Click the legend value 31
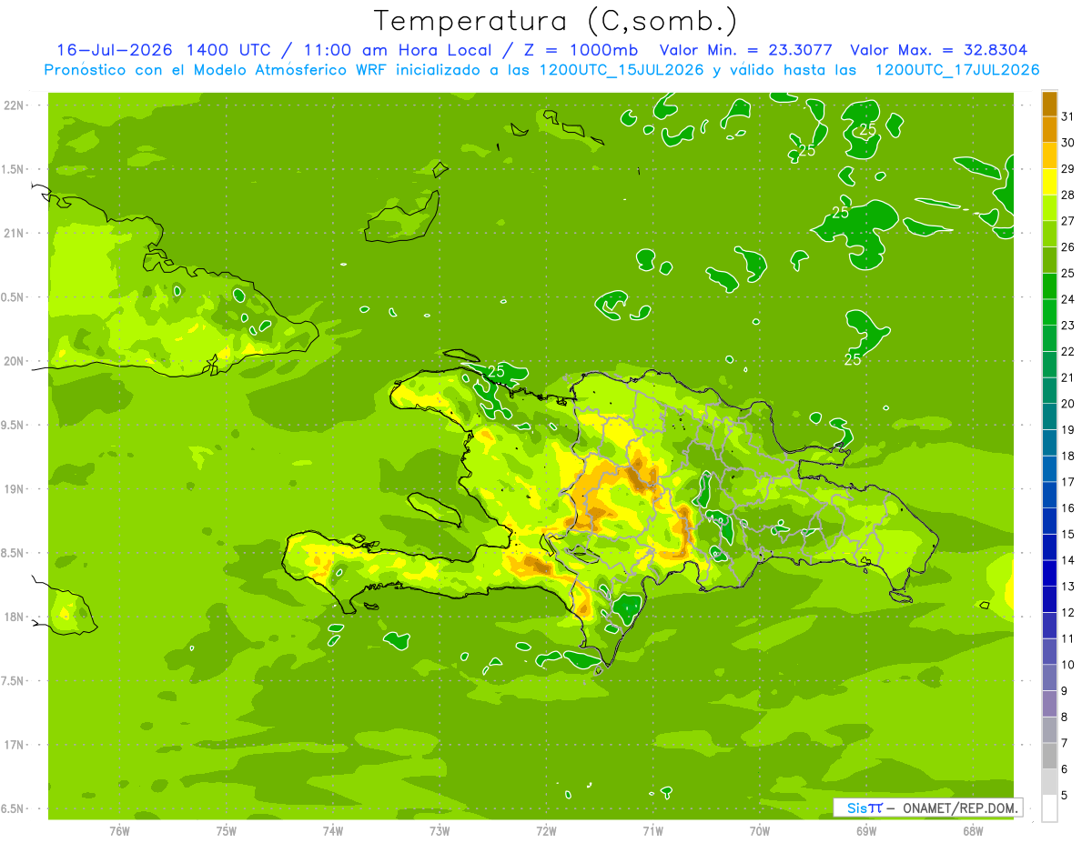The image size is (1092, 843). tap(1068, 116)
